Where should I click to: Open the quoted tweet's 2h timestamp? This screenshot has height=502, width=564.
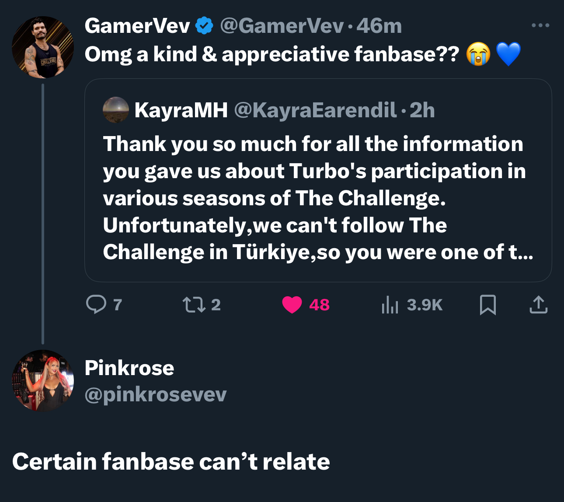pyautogui.click(x=422, y=110)
